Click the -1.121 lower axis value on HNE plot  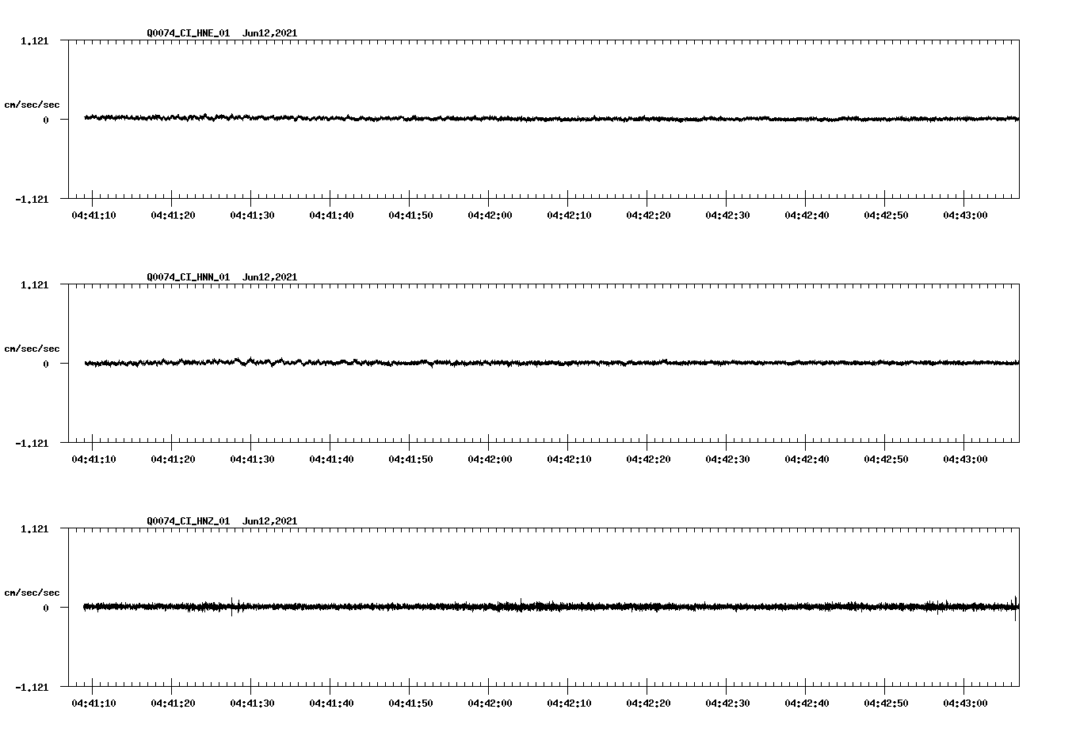[x=32, y=200]
